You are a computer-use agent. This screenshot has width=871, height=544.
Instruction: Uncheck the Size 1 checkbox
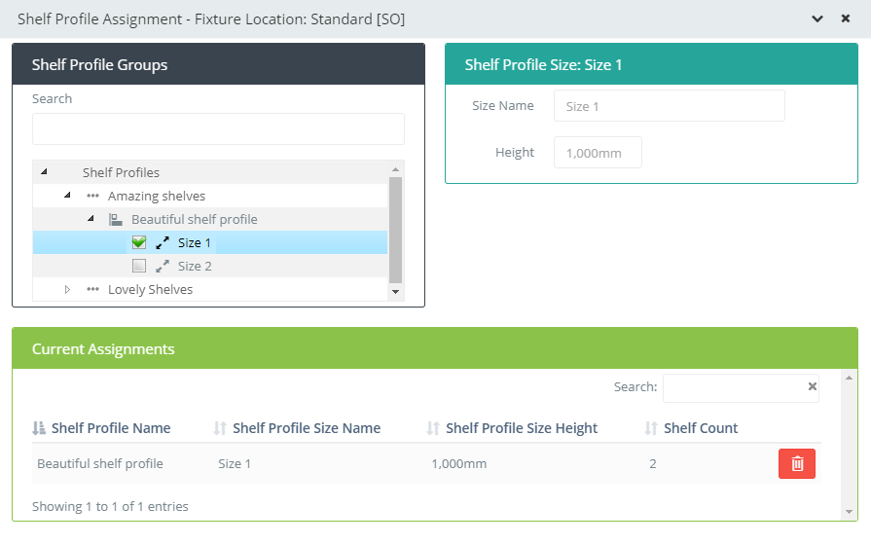click(x=139, y=242)
